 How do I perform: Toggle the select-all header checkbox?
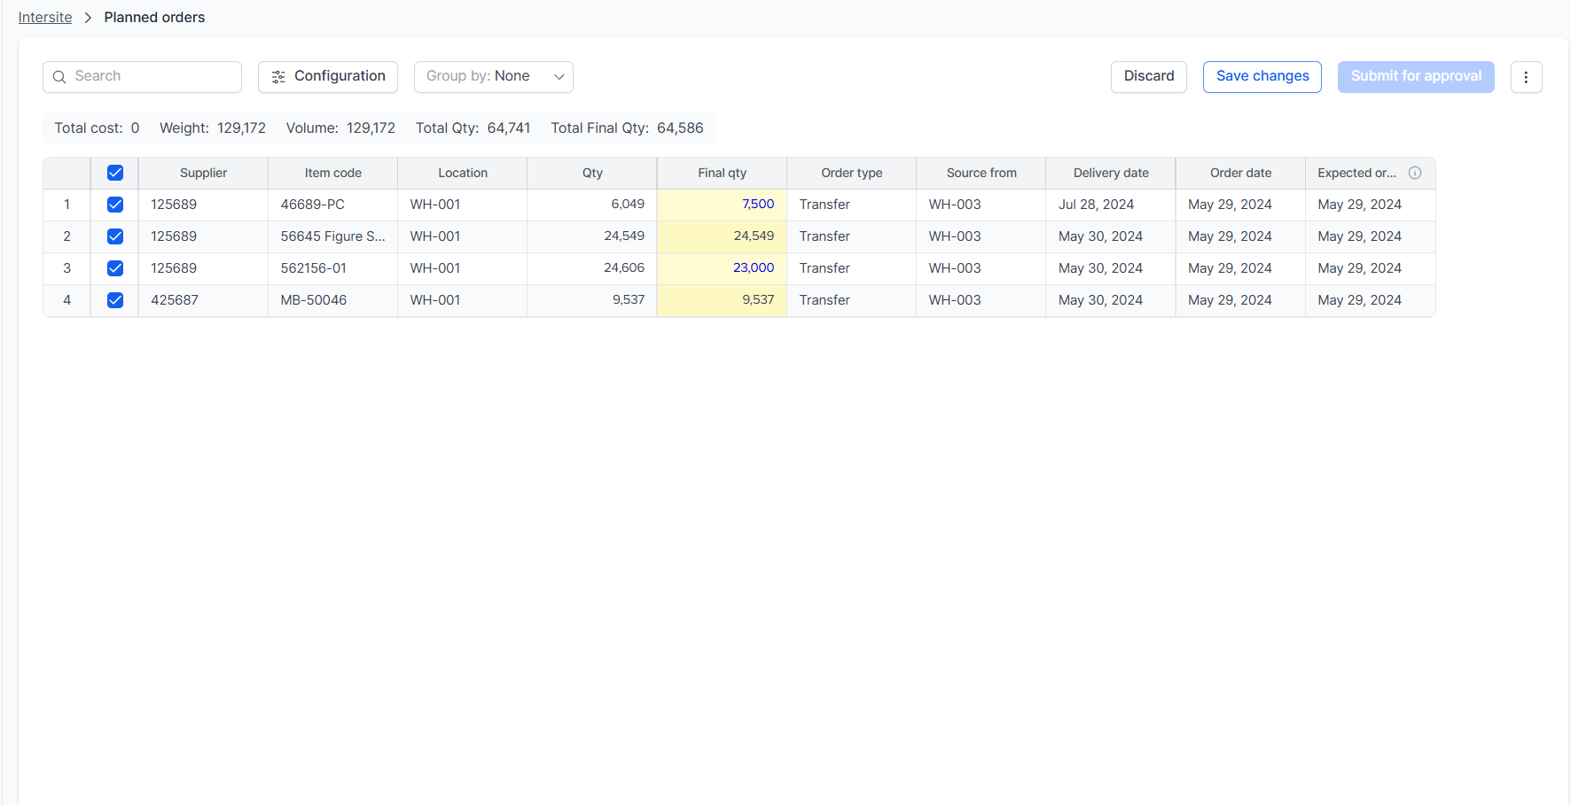point(115,173)
